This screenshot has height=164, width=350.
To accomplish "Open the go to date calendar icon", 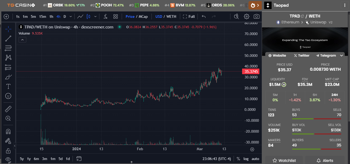I will click(x=79, y=159).
